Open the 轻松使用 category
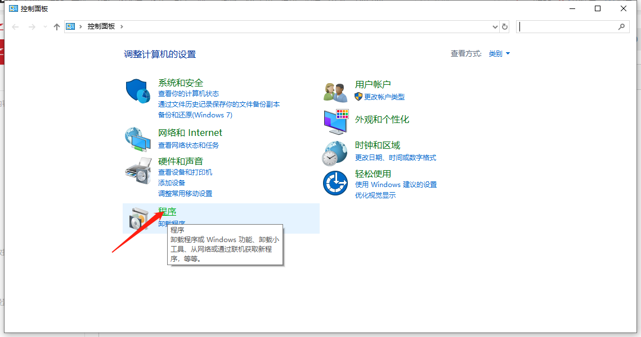 [x=373, y=174]
